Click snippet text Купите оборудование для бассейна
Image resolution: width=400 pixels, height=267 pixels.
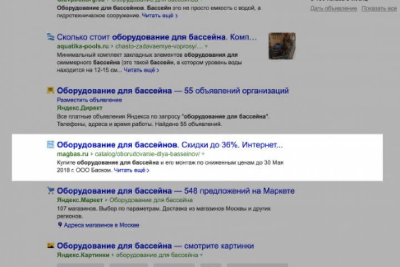tap(108, 162)
